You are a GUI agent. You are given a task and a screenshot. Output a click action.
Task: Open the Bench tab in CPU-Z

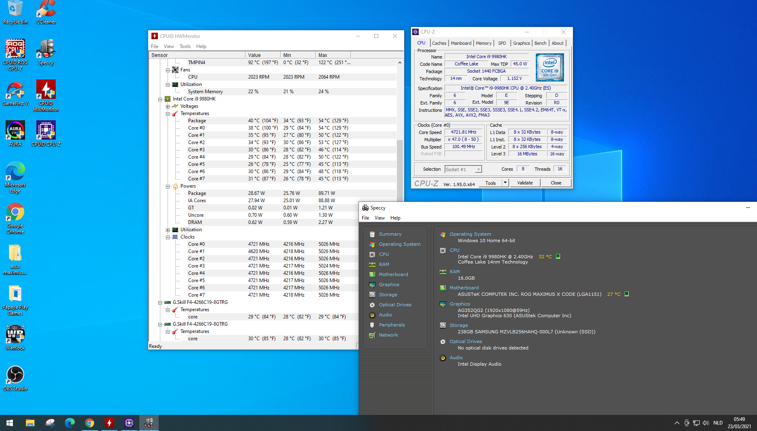[540, 43]
